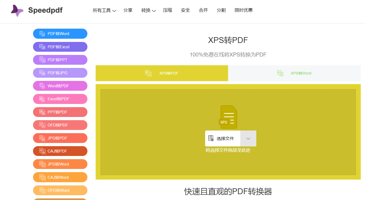Click the JPG转PDF sidebar icon
The height and width of the screenshot is (200, 365).
42,138
